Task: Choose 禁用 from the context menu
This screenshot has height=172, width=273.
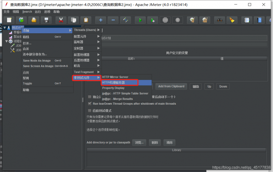Action: point(47,78)
